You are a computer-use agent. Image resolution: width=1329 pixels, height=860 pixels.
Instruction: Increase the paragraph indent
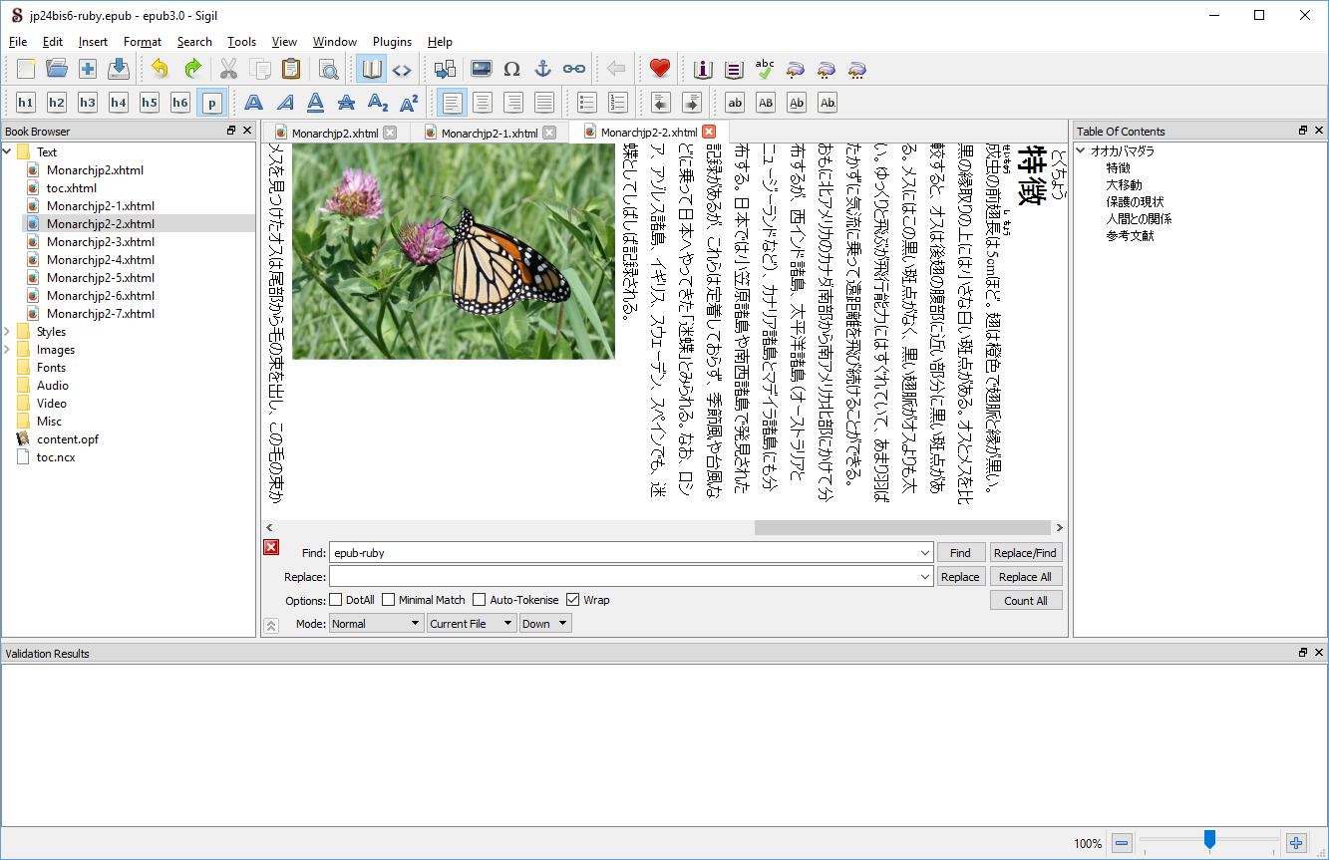click(691, 102)
